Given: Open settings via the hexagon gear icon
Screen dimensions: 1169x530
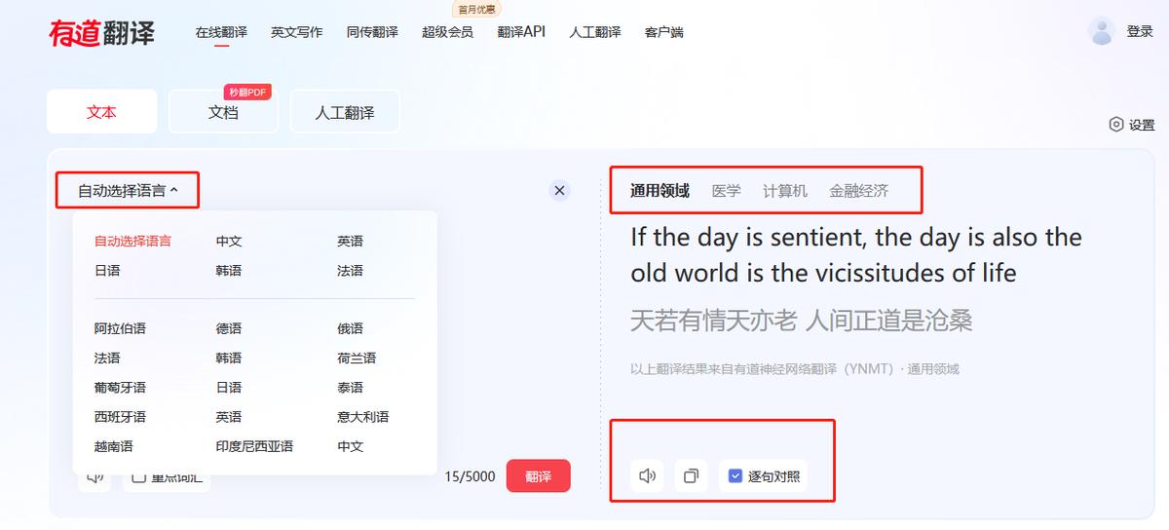Looking at the screenshot, I should coord(1116,125).
